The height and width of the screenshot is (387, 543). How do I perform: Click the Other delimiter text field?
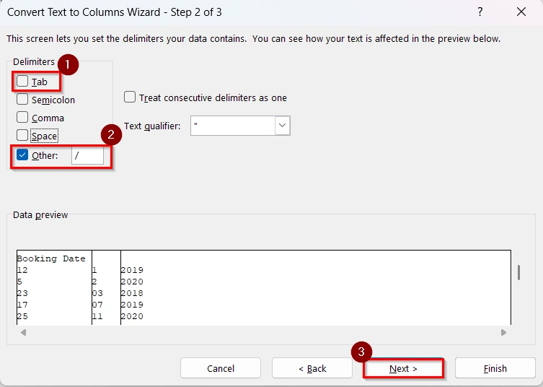(x=87, y=156)
